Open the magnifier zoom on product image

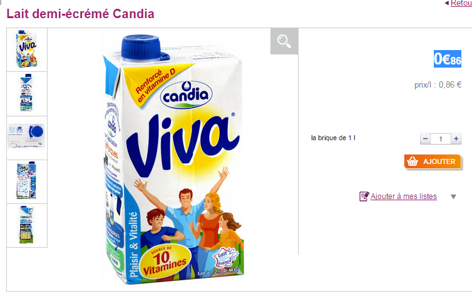[x=284, y=41]
